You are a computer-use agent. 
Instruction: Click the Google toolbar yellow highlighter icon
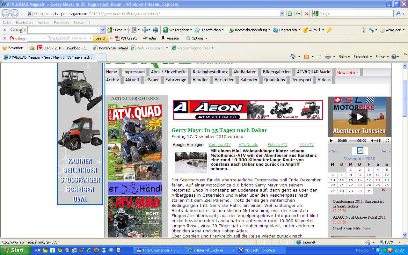pyautogui.click(x=329, y=30)
